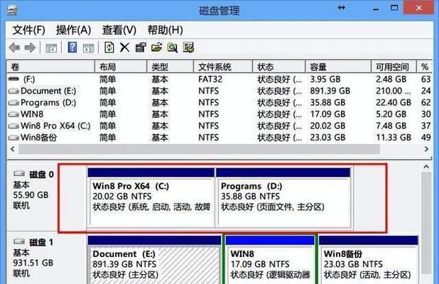Image resolution: width=439 pixels, height=284 pixels.
Task: Click the black X delete toolbar icon
Action: (124, 48)
